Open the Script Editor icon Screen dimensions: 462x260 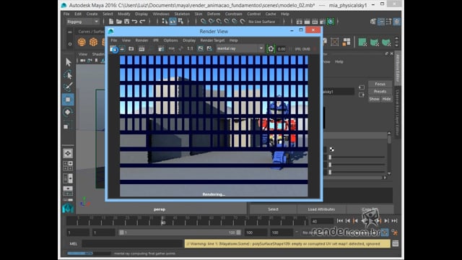(x=396, y=244)
